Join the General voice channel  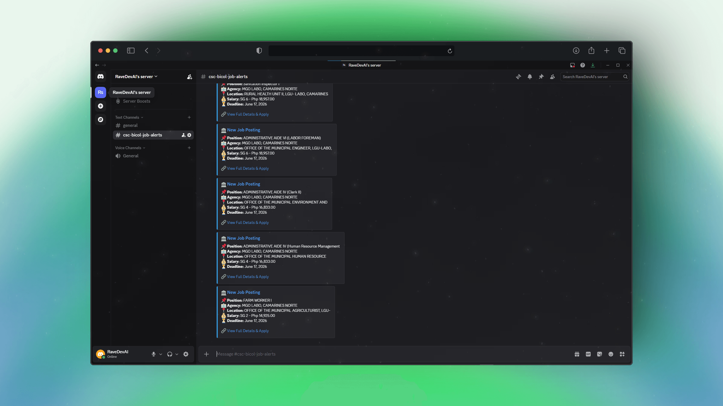point(153,156)
